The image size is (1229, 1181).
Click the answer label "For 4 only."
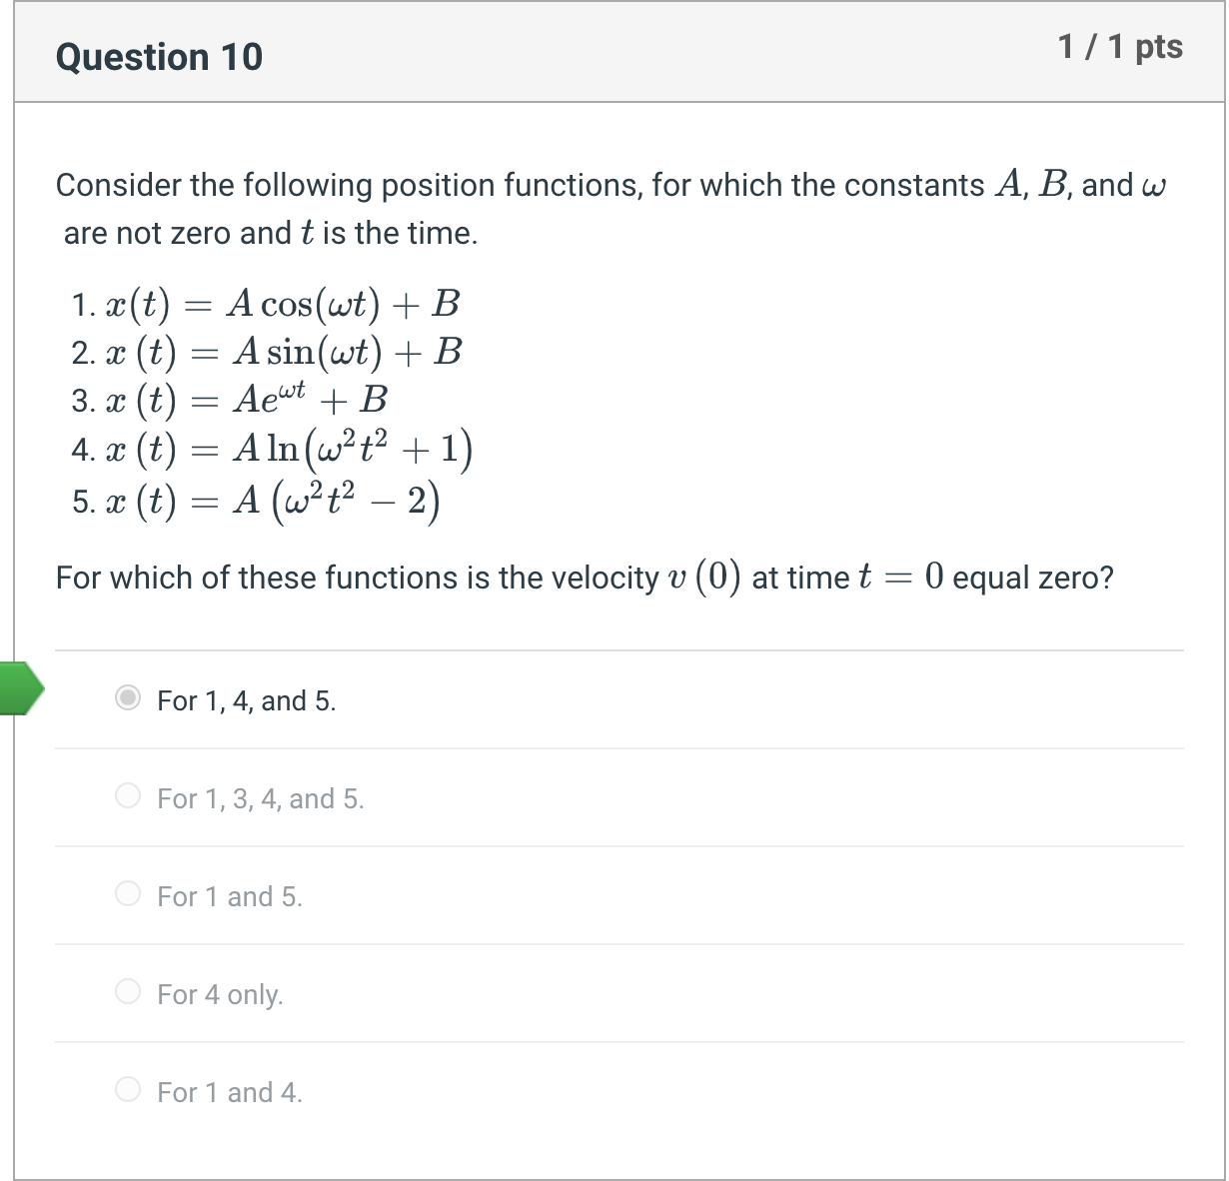pyautogui.click(x=221, y=993)
